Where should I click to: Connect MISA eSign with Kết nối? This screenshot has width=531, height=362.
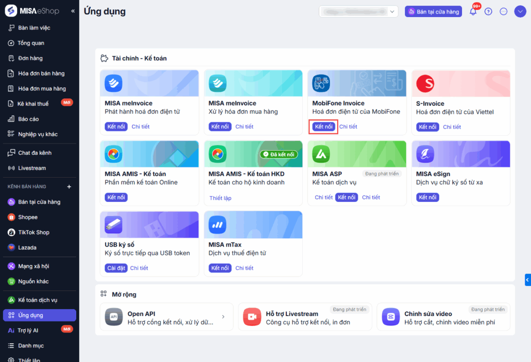(428, 197)
